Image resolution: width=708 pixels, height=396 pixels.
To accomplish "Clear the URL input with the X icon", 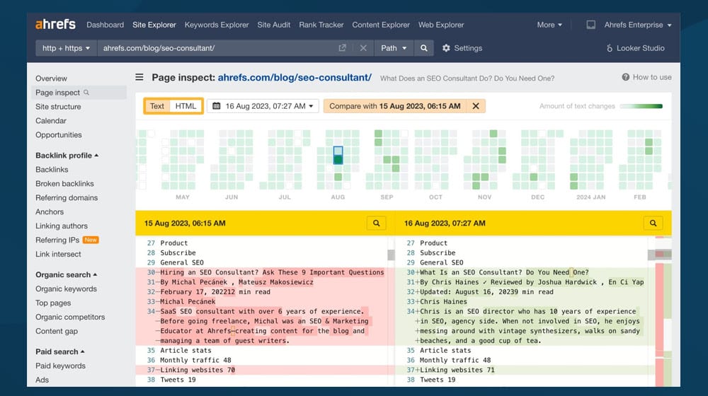I will [363, 48].
